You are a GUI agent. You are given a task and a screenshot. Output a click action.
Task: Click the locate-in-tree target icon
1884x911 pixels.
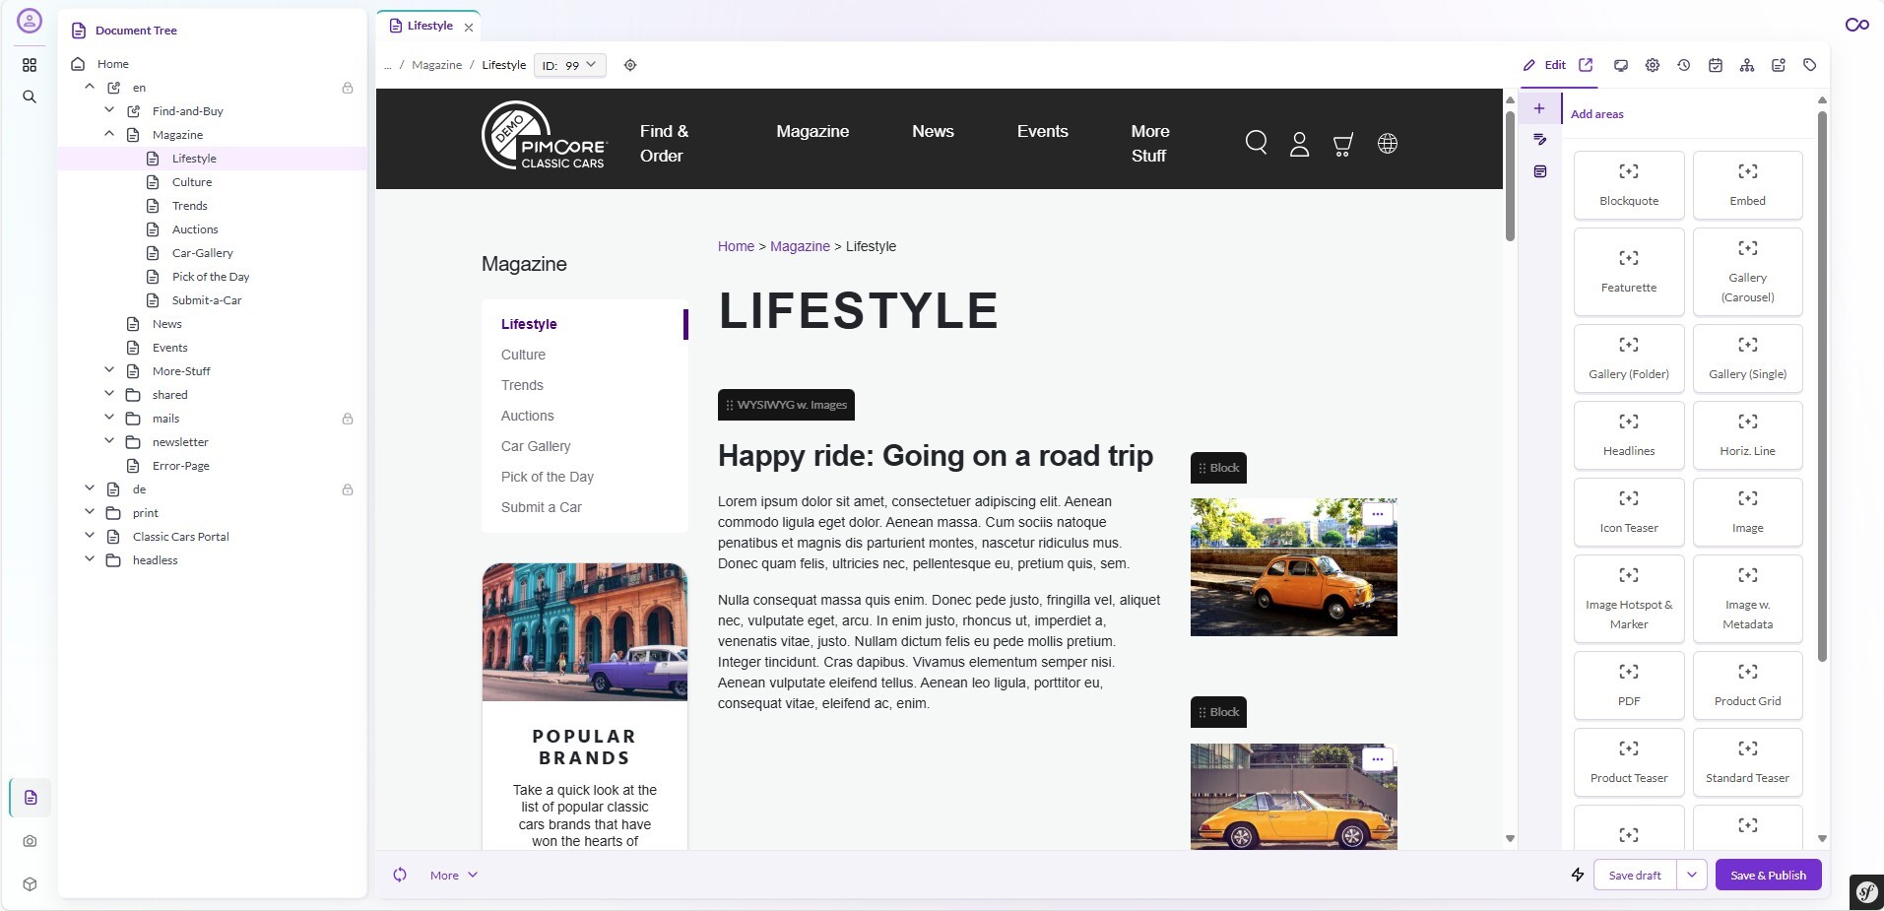click(x=630, y=65)
